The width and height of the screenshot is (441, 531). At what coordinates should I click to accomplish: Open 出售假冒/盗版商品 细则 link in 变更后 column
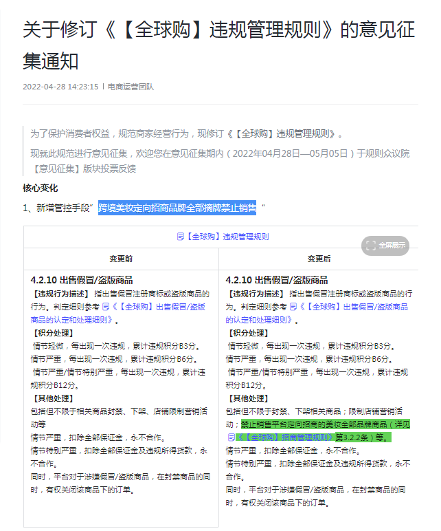pyautogui.click(x=317, y=313)
